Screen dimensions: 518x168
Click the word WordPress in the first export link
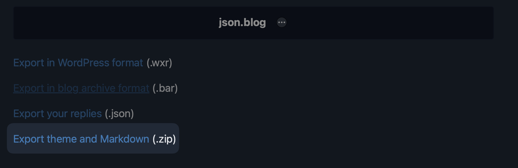(83, 63)
